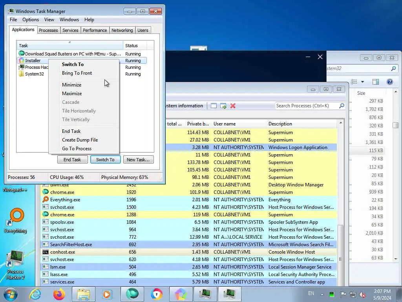Launch Internet Explorer from taskbar
The height and width of the screenshot is (302, 402).
[35, 294]
